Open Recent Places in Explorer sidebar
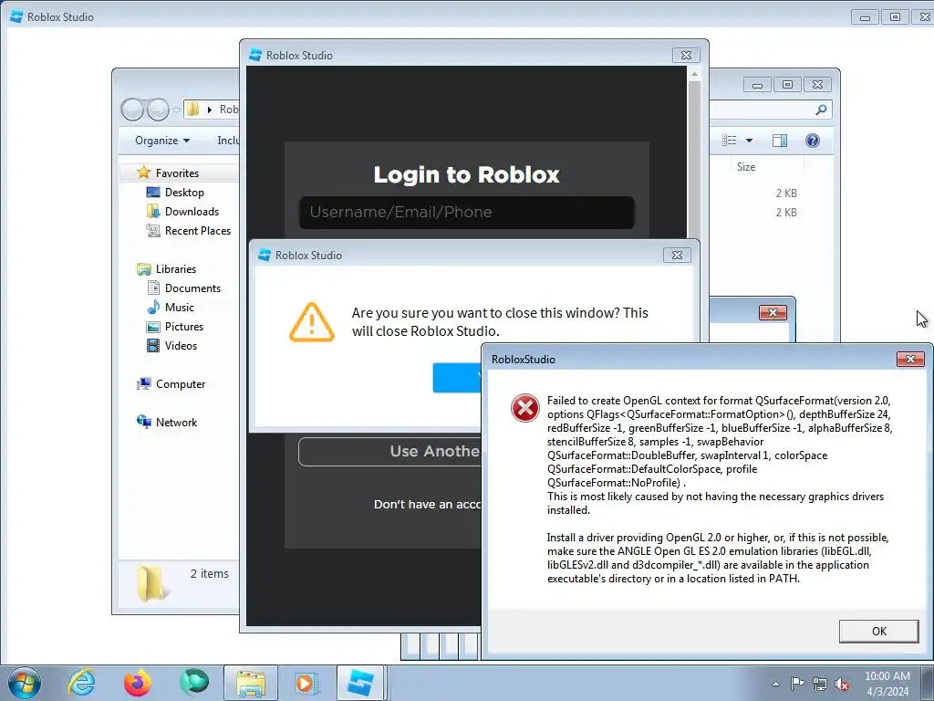 pos(197,231)
